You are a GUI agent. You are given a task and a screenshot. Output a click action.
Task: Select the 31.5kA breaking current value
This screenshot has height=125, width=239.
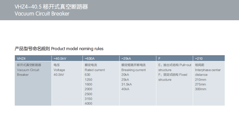(126, 84)
